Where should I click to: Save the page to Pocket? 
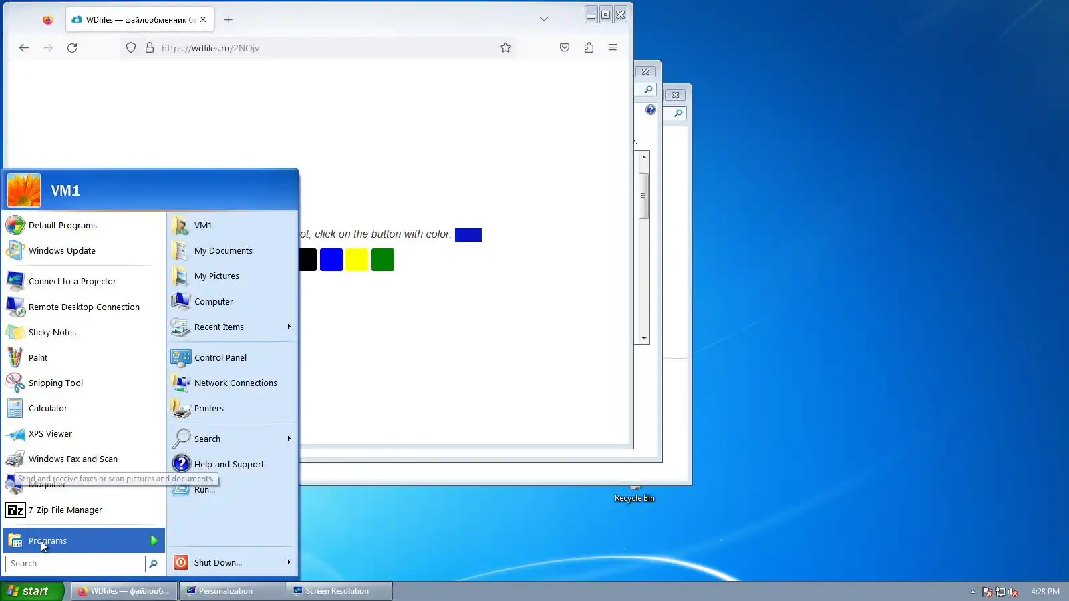(565, 47)
